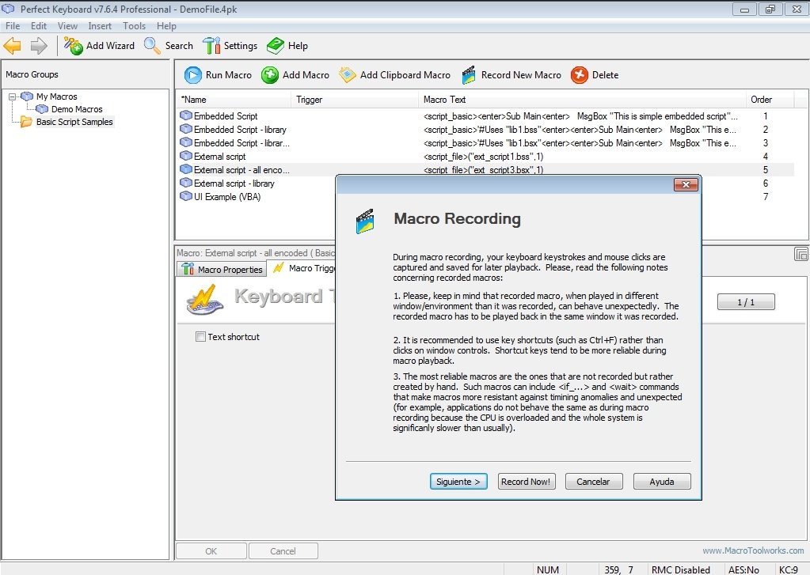Open the View menu
The image size is (810, 575).
coord(67,26)
